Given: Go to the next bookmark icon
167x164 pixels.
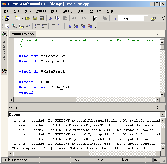Looking at the screenshot, I should [x=76, y=26].
